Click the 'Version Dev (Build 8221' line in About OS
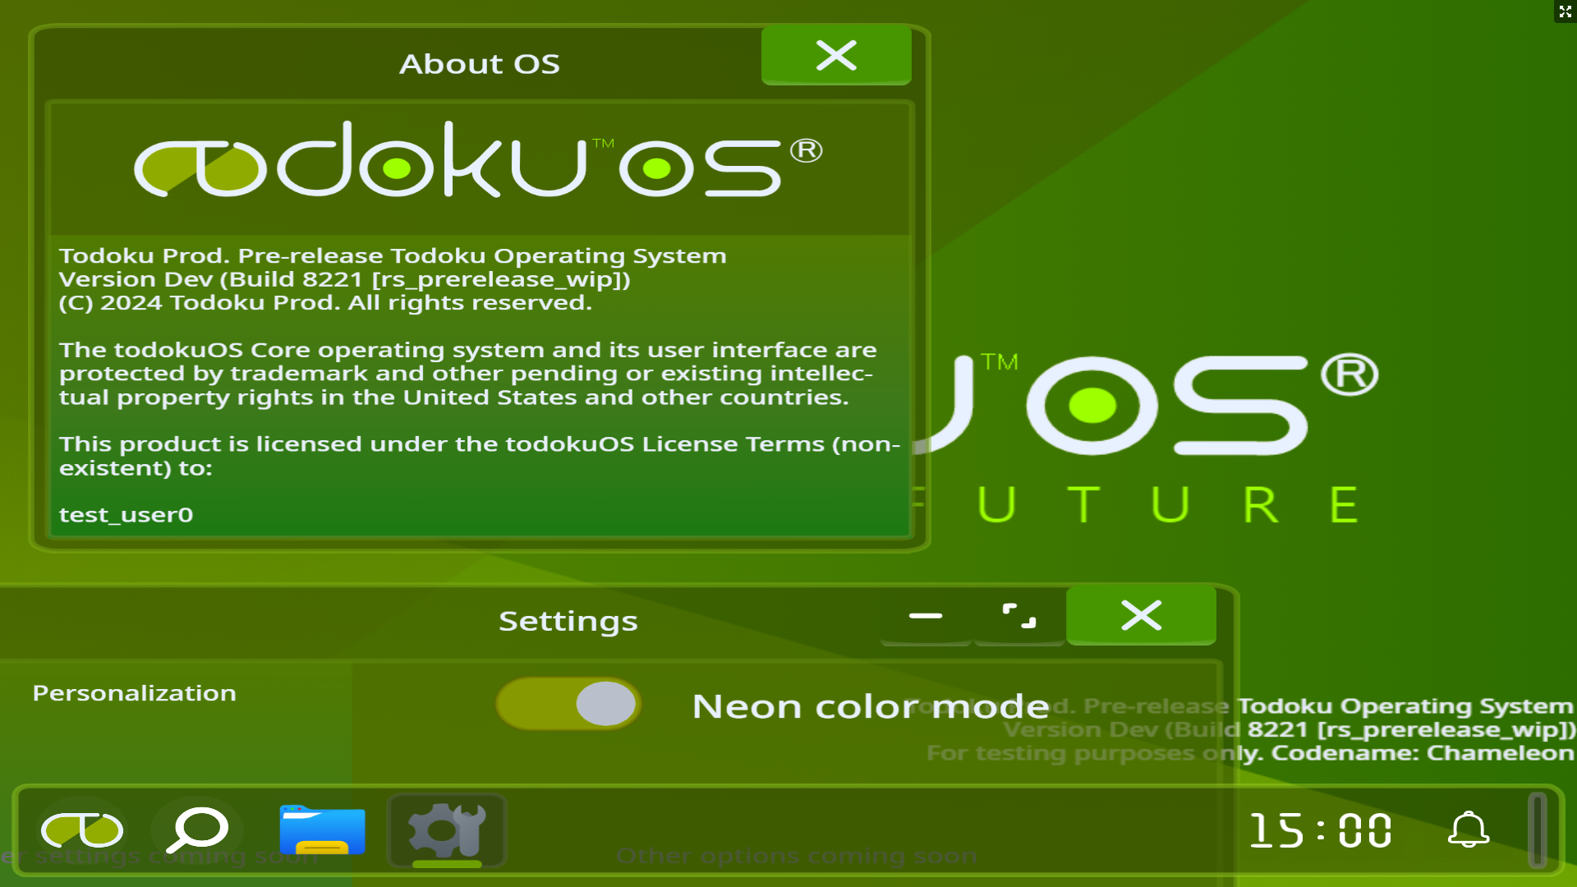Image resolution: width=1577 pixels, height=887 pixels. pos(344,279)
